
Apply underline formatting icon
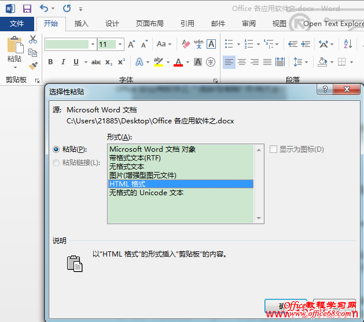point(76,63)
